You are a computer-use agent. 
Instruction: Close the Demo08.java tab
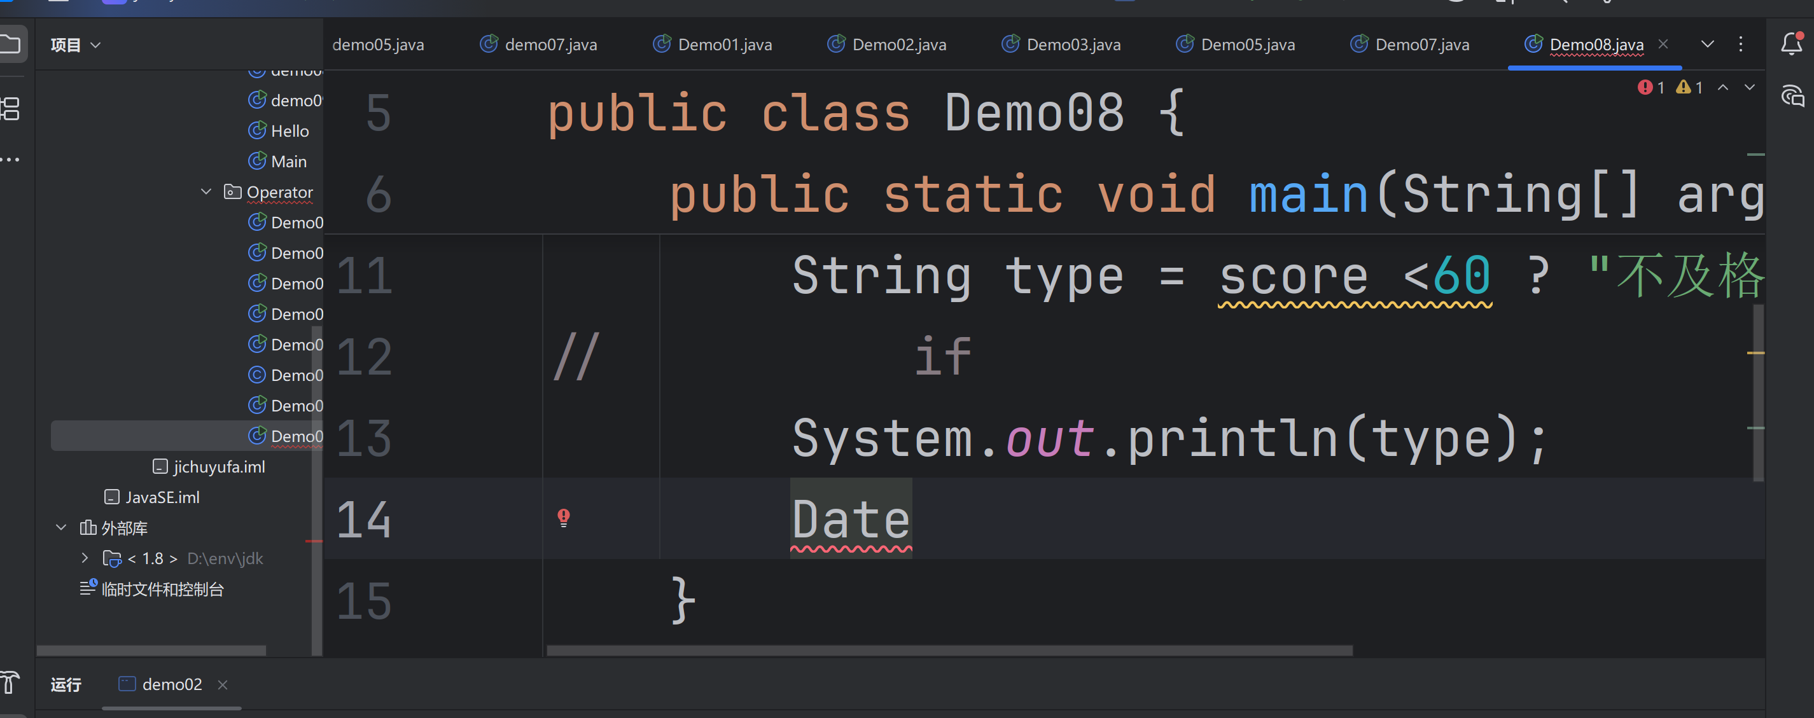[1663, 45]
